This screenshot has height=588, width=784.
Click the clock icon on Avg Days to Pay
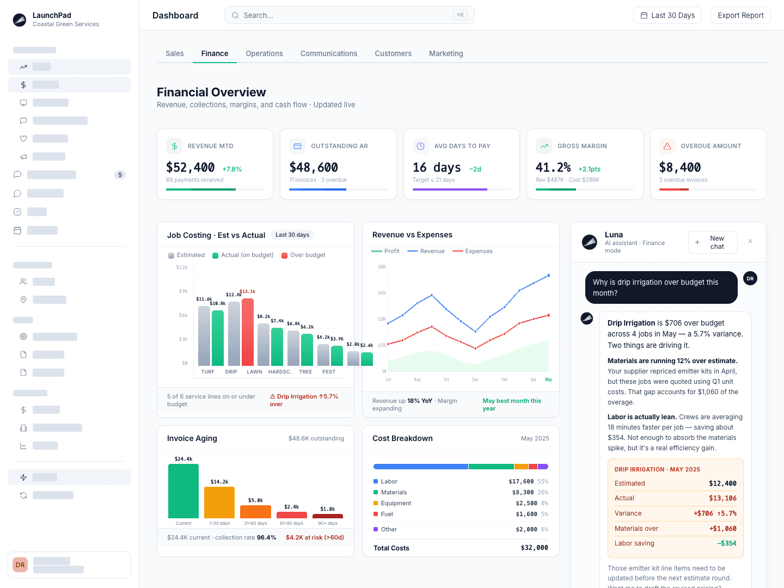420,146
